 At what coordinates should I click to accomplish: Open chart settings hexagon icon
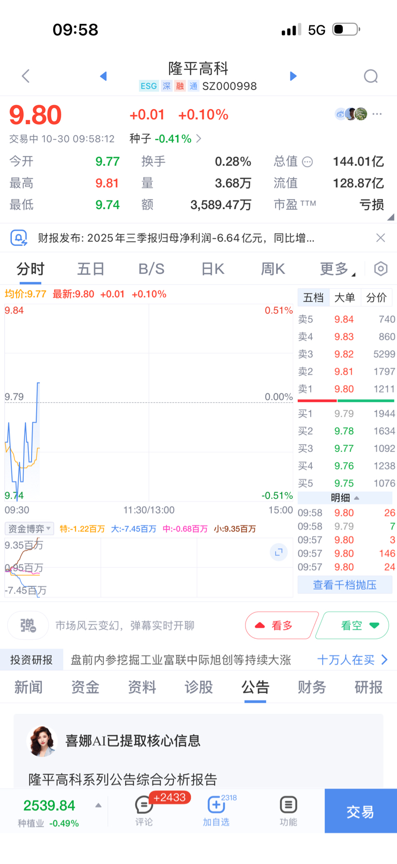click(381, 269)
